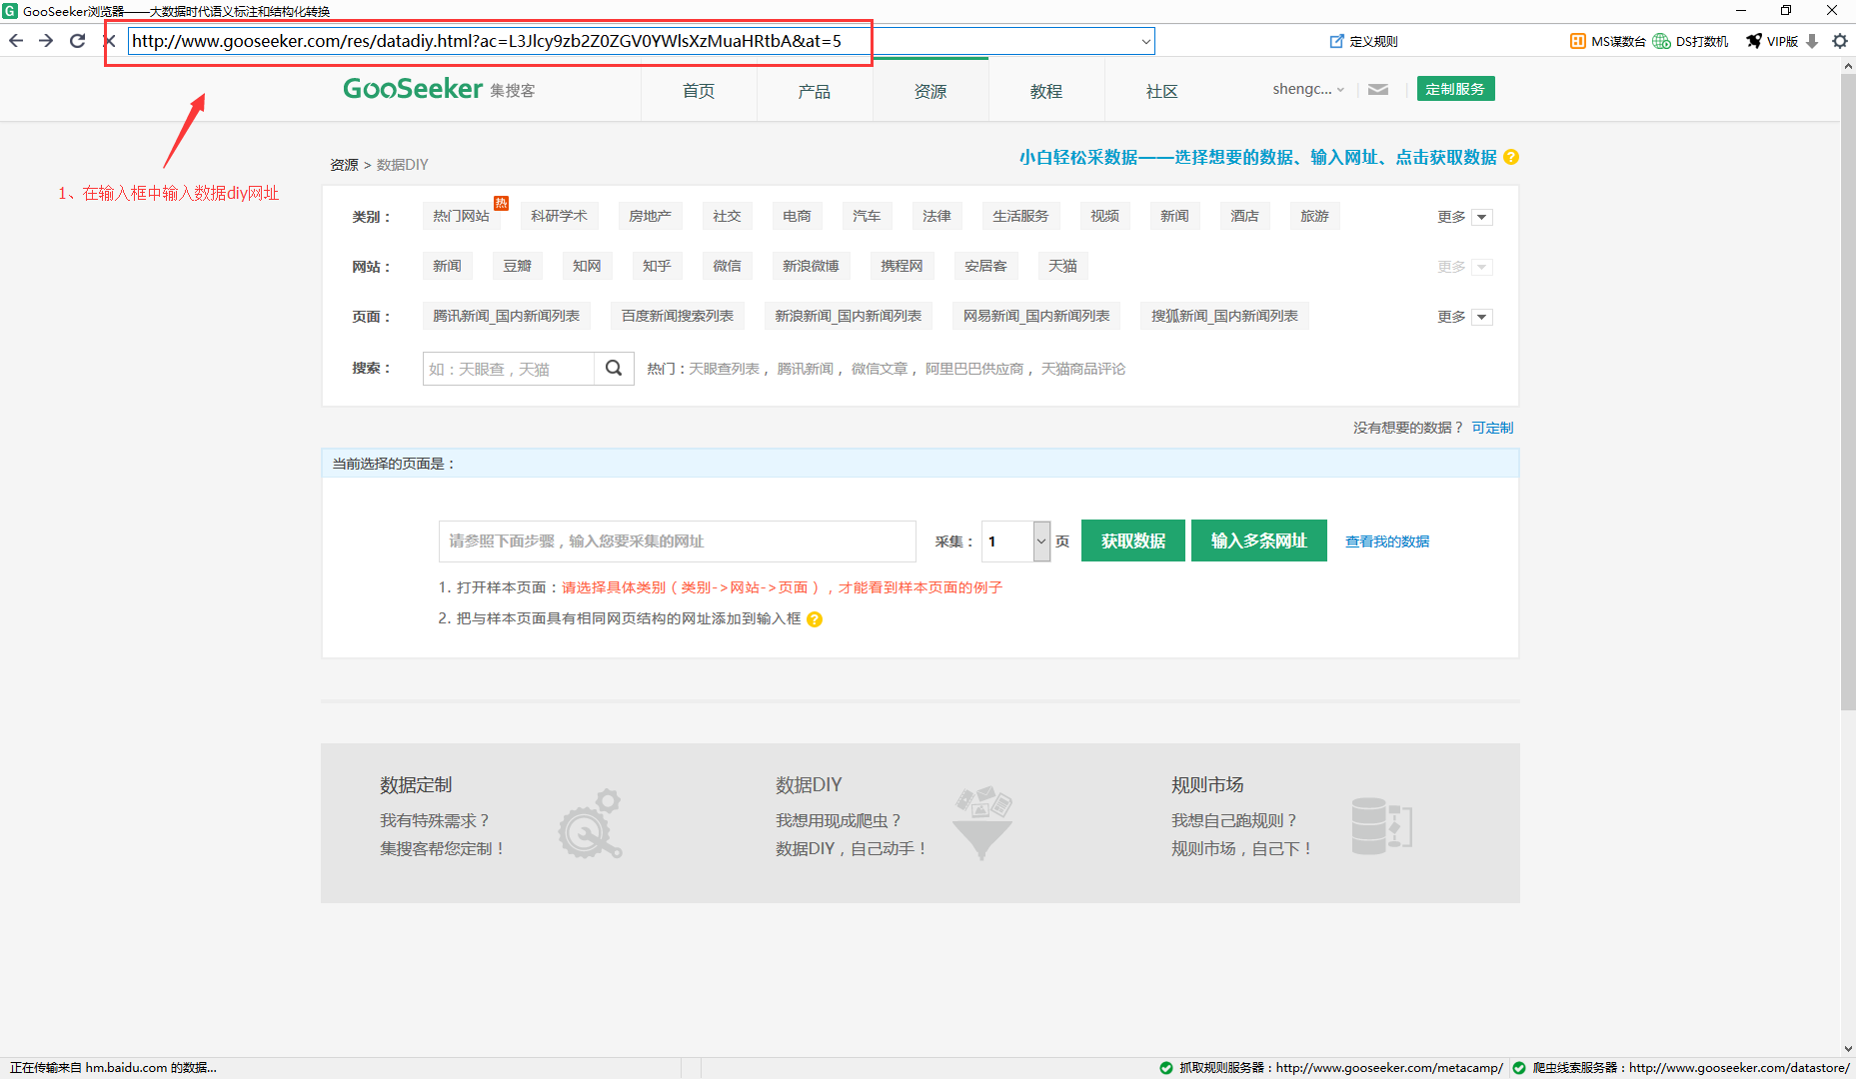Open the downloads arrow icon
This screenshot has width=1856, height=1079.
point(1812,41)
